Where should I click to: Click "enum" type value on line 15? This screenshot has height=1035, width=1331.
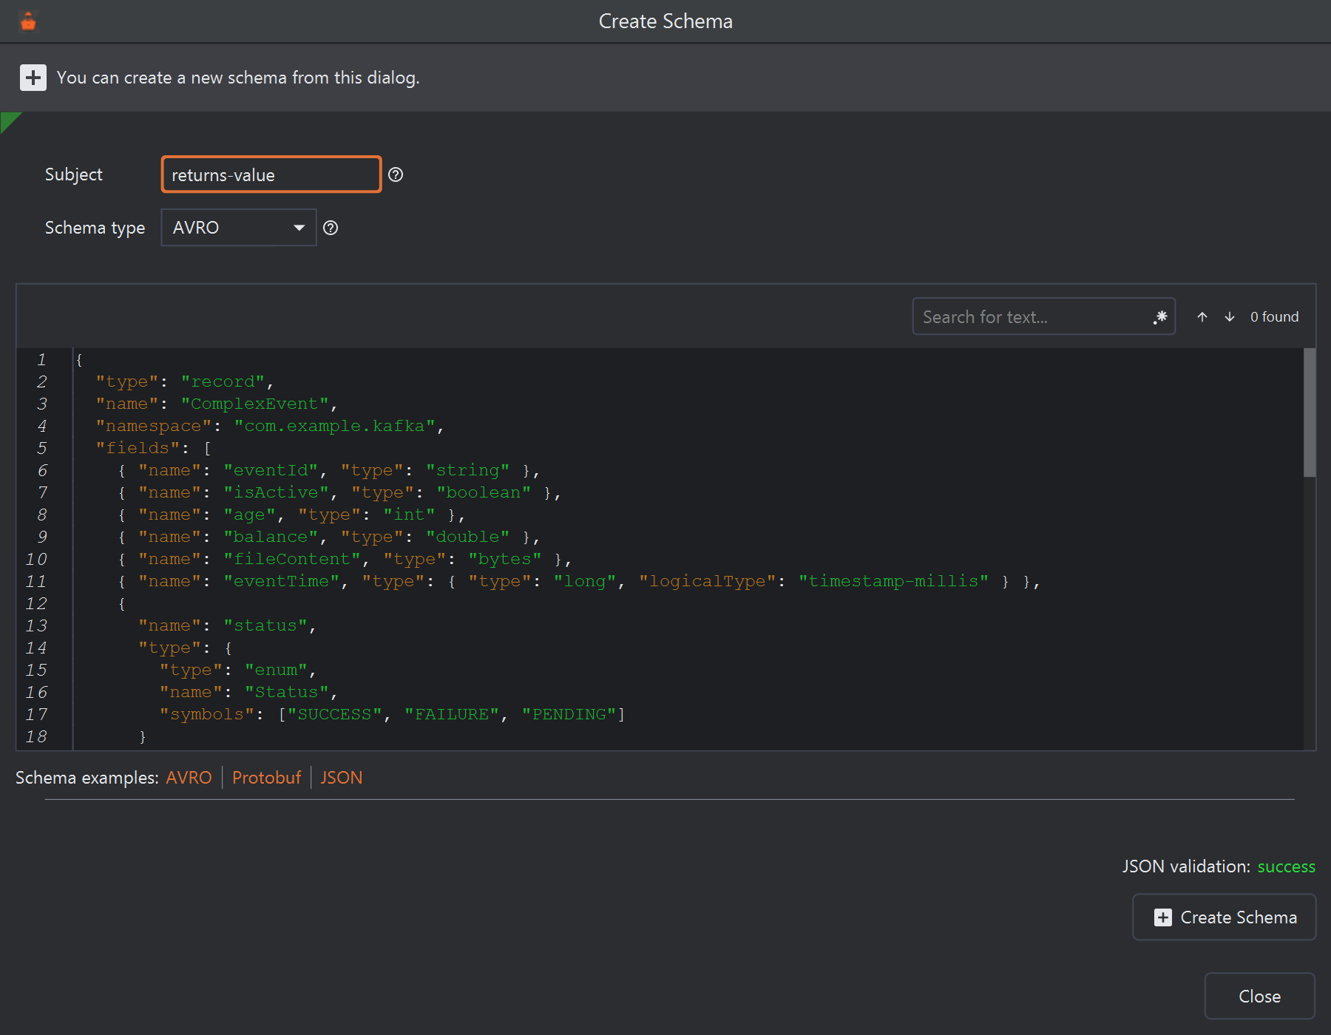pyautogui.click(x=276, y=671)
